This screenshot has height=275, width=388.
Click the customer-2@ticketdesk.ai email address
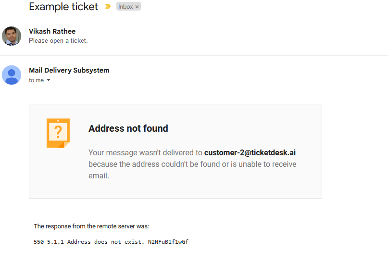[250, 153]
